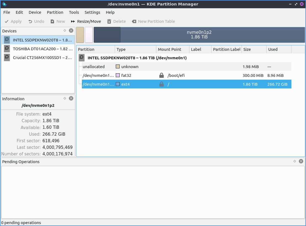Viewport: 306px width, 226px height.
Task: Select the TOSHIBA DT01ACA200 drive icon
Action: click(x=7, y=49)
